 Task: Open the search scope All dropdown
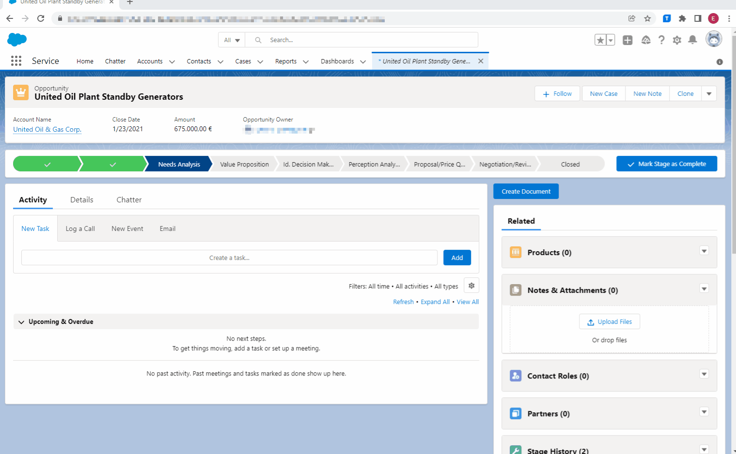point(232,40)
